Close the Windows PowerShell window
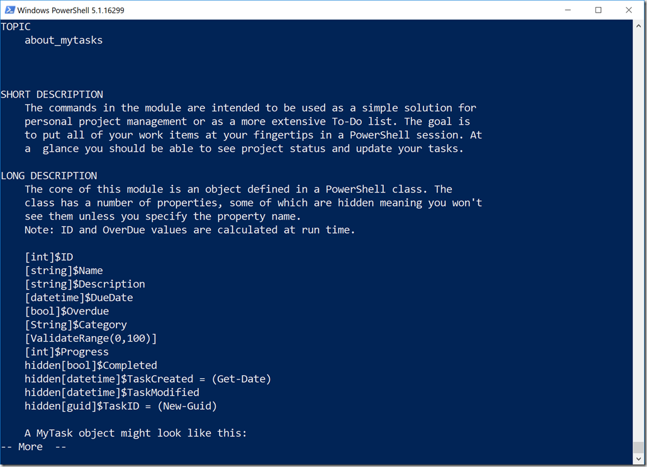647x467 pixels. coord(629,10)
